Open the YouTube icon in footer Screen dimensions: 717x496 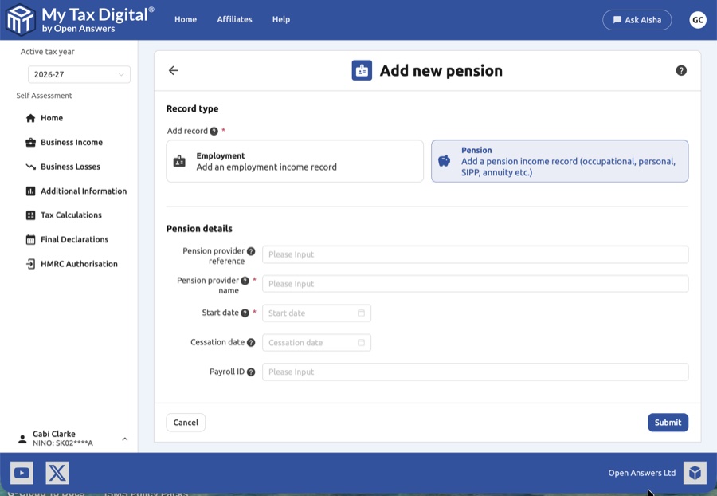[22, 473]
